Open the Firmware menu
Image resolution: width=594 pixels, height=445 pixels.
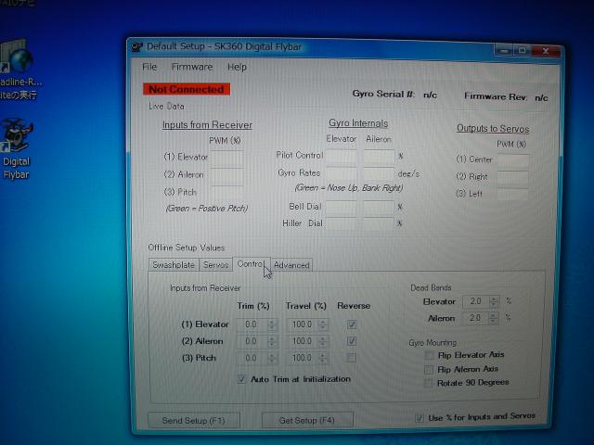(x=191, y=67)
